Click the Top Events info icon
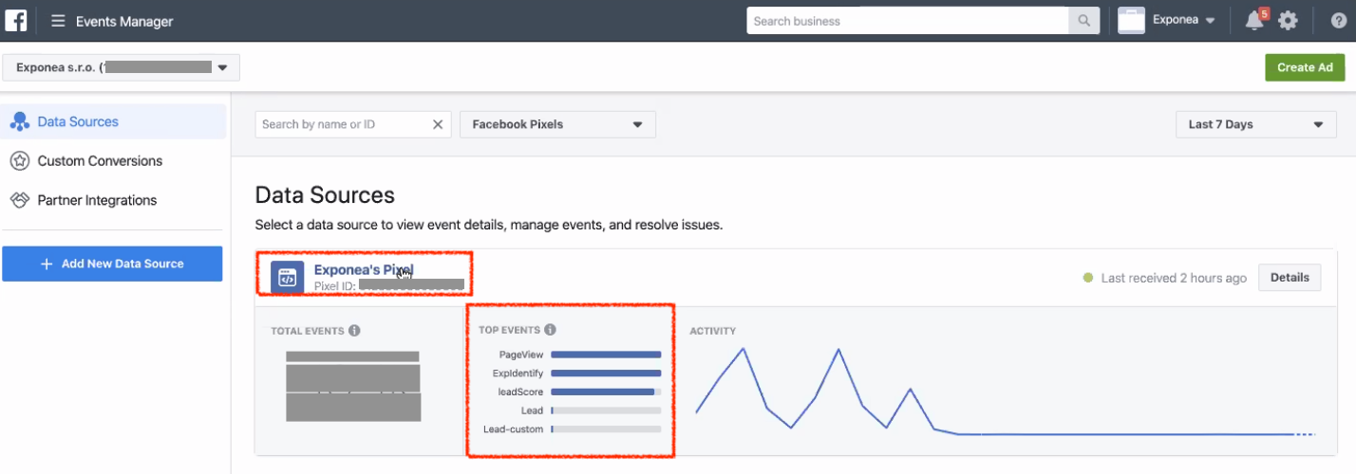Viewport: 1356px width, 474px height. click(x=550, y=330)
